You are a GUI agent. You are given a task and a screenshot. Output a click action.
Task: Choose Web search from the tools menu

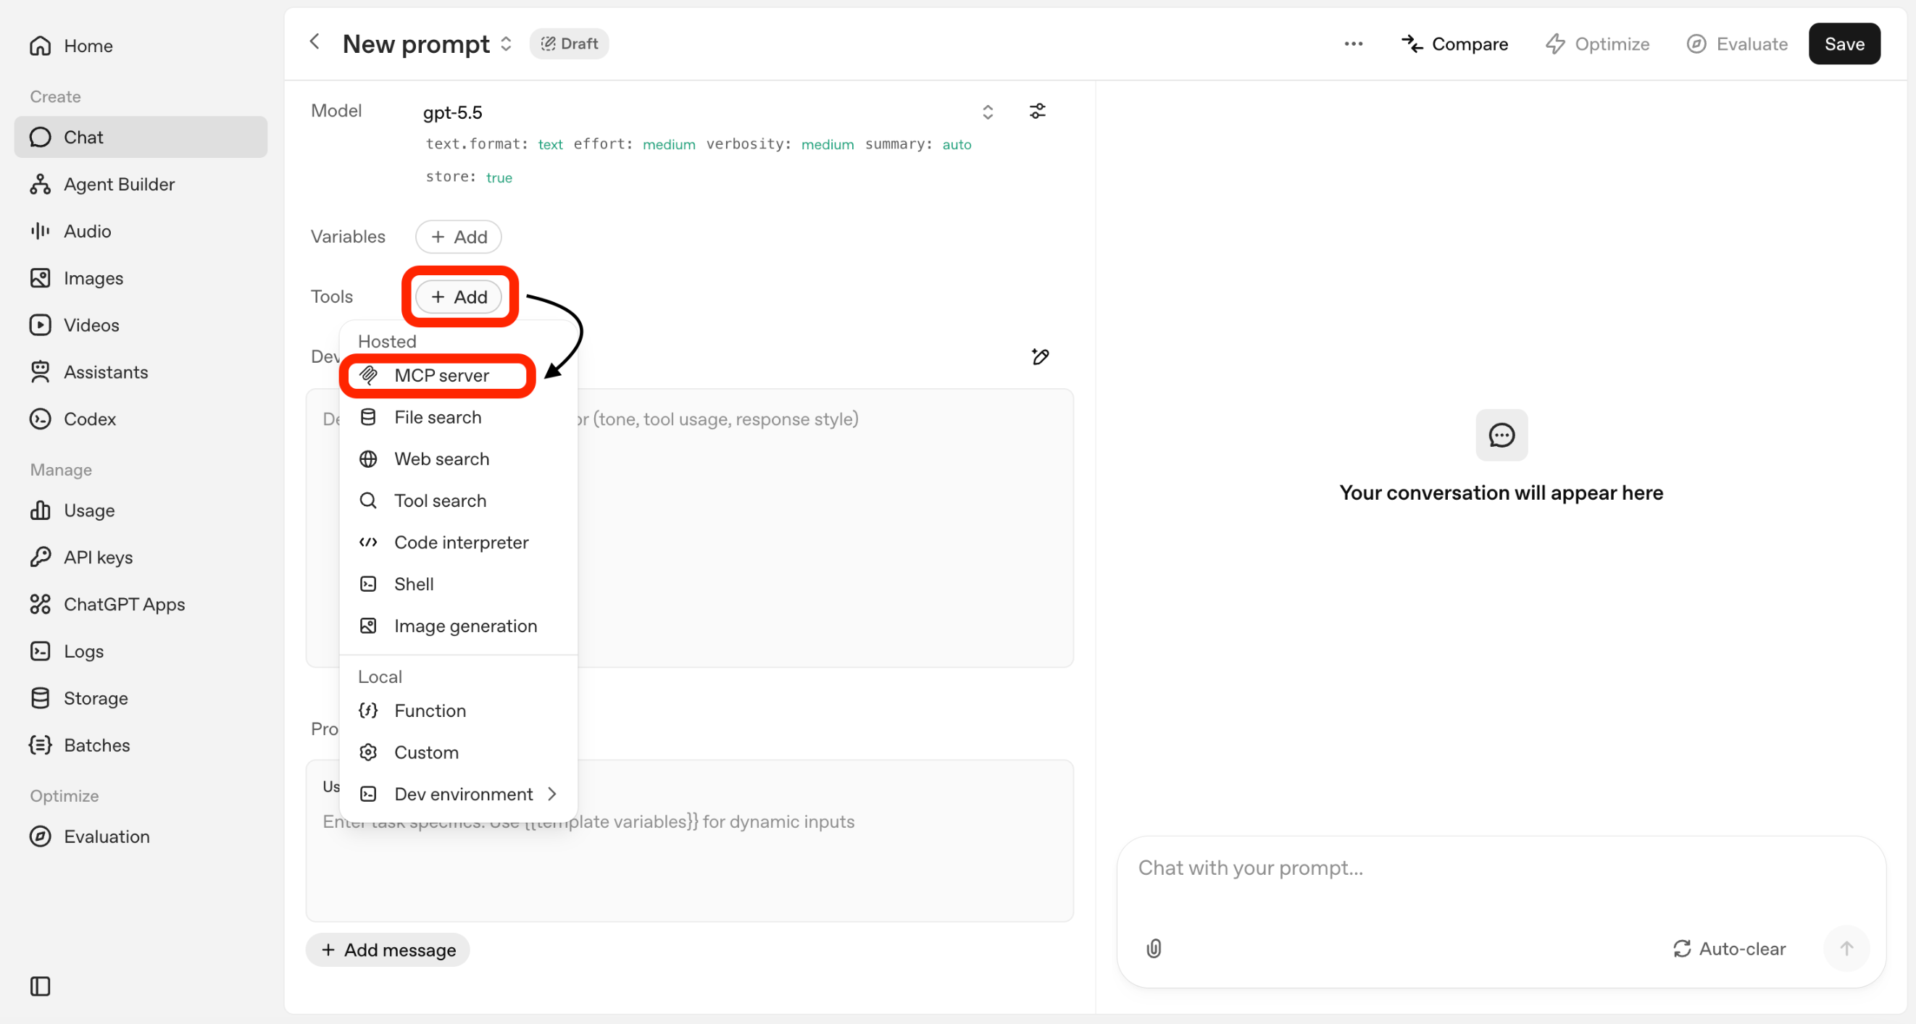click(458, 458)
